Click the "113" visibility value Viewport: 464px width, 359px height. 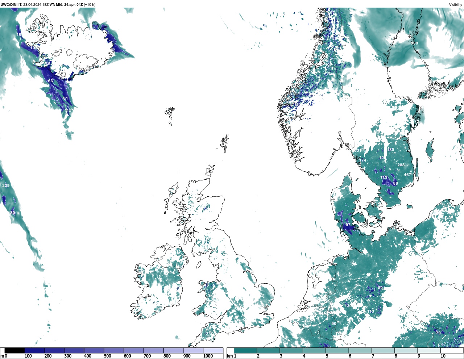click(370, 312)
